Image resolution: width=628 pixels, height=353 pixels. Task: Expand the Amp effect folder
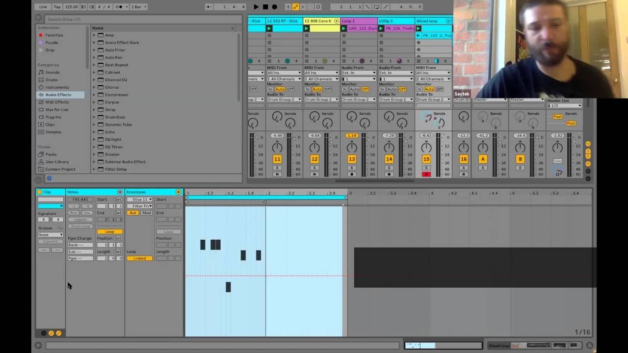tap(94, 35)
